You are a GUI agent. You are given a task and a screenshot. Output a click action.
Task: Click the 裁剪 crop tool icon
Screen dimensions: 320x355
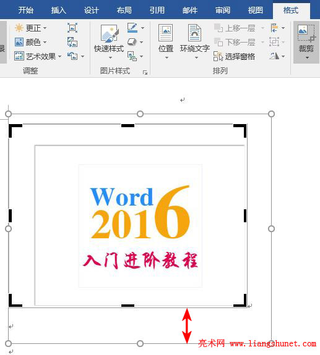coord(306,34)
